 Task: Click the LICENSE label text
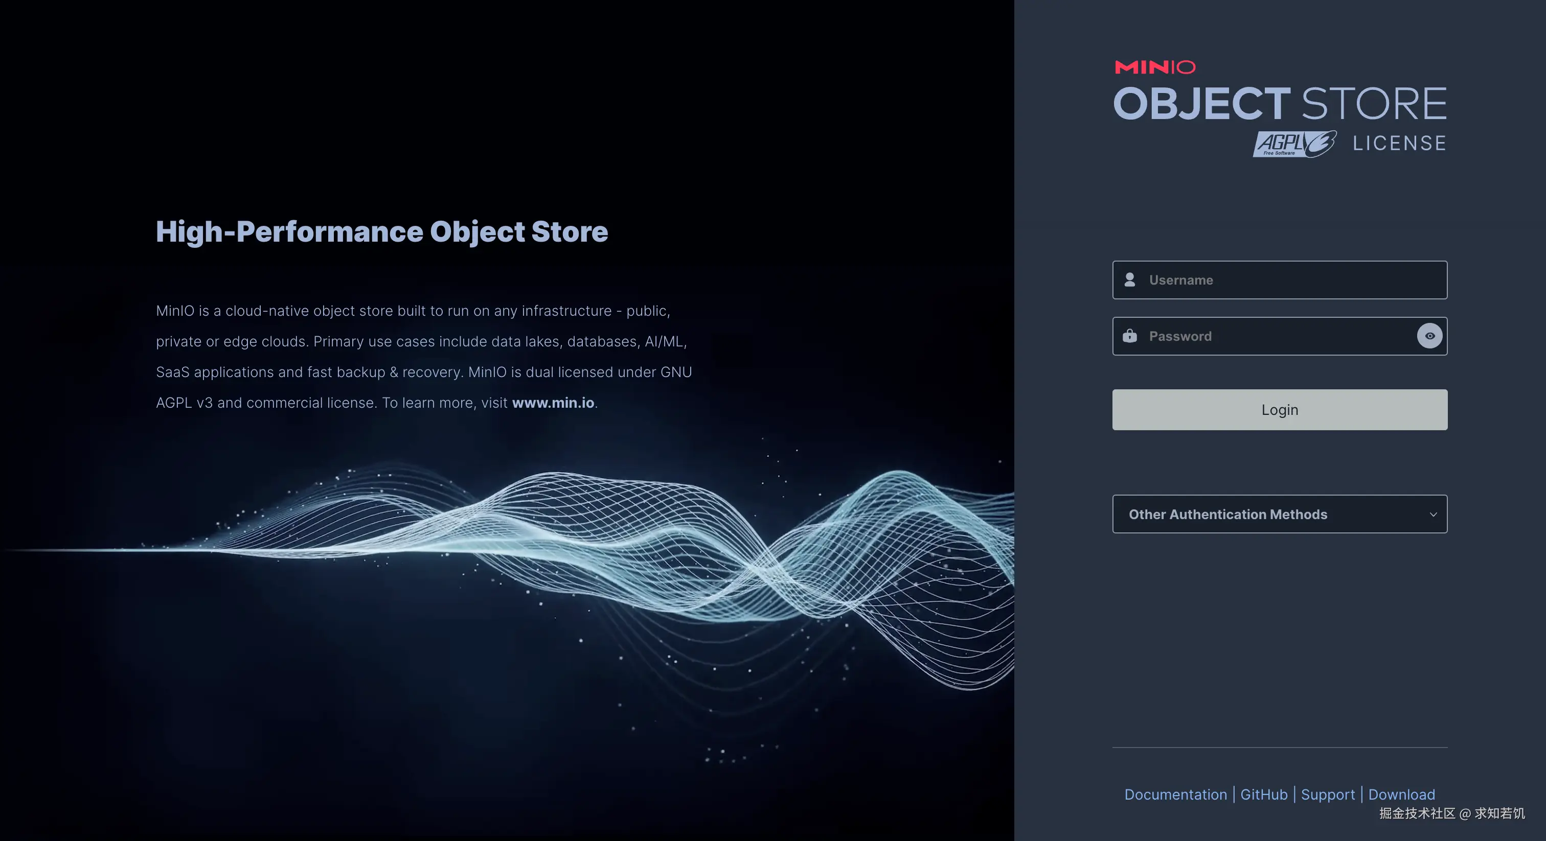[1399, 144]
